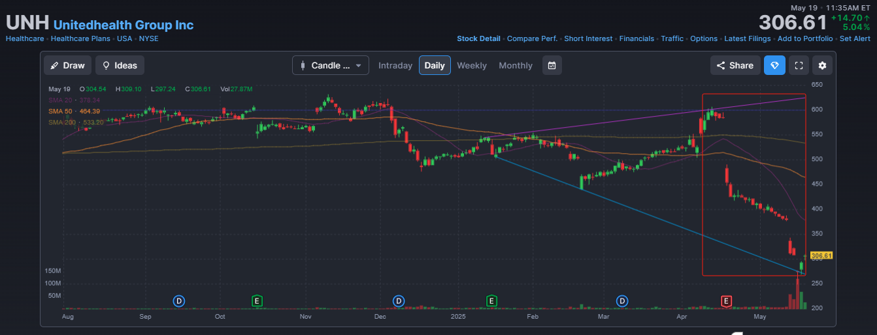The image size is (877, 335).
Task: Open Stock Detail link
Action: click(x=478, y=38)
